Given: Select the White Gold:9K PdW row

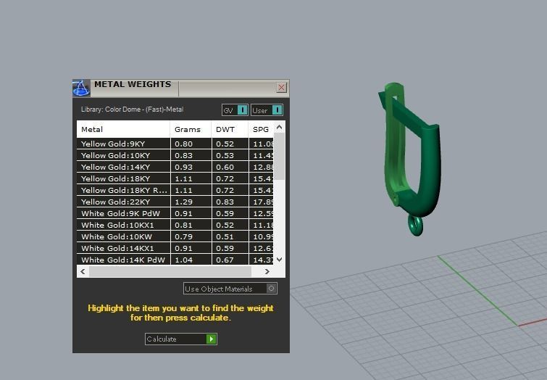Looking at the screenshot, I should (175, 213).
